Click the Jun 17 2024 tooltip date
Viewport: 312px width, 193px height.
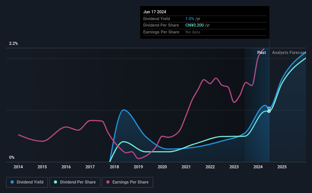tap(155, 12)
